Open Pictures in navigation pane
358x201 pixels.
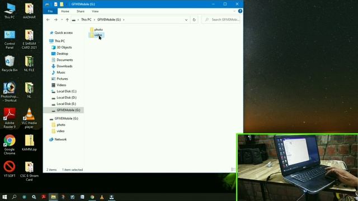coord(60,79)
